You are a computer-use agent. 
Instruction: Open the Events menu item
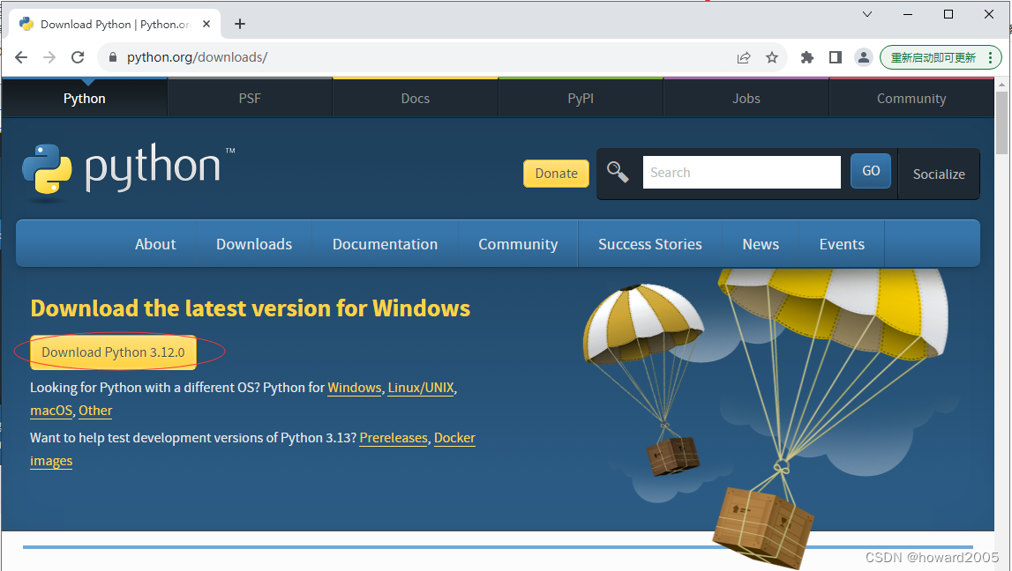click(x=843, y=244)
